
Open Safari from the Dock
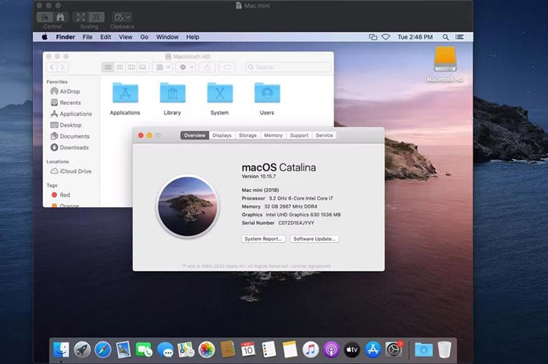[x=103, y=350]
